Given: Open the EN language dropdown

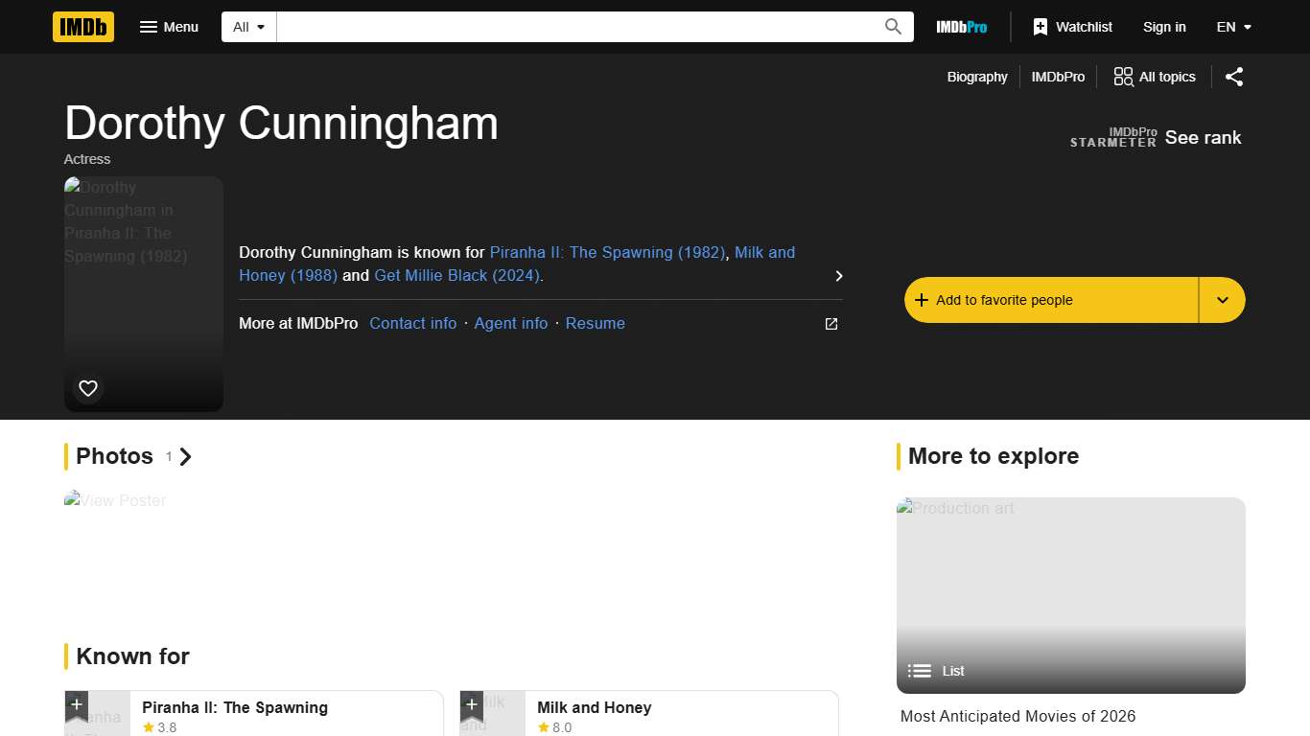Looking at the screenshot, I should [x=1233, y=27].
